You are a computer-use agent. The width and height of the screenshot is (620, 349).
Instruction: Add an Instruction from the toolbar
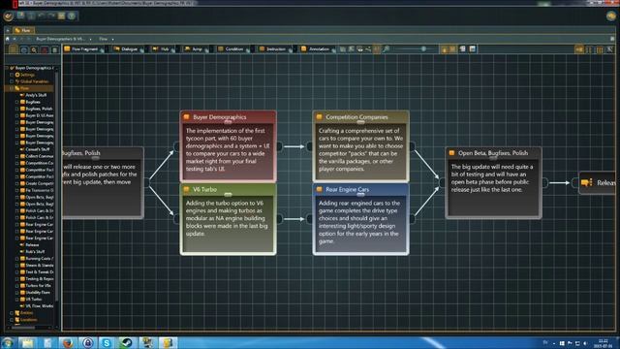pyautogui.click(x=273, y=49)
